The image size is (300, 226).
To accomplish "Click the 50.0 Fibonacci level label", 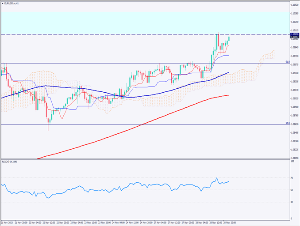I will 287,124.
